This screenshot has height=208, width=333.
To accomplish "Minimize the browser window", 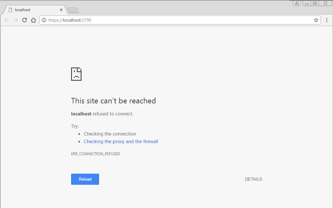I will click(x=307, y=3).
